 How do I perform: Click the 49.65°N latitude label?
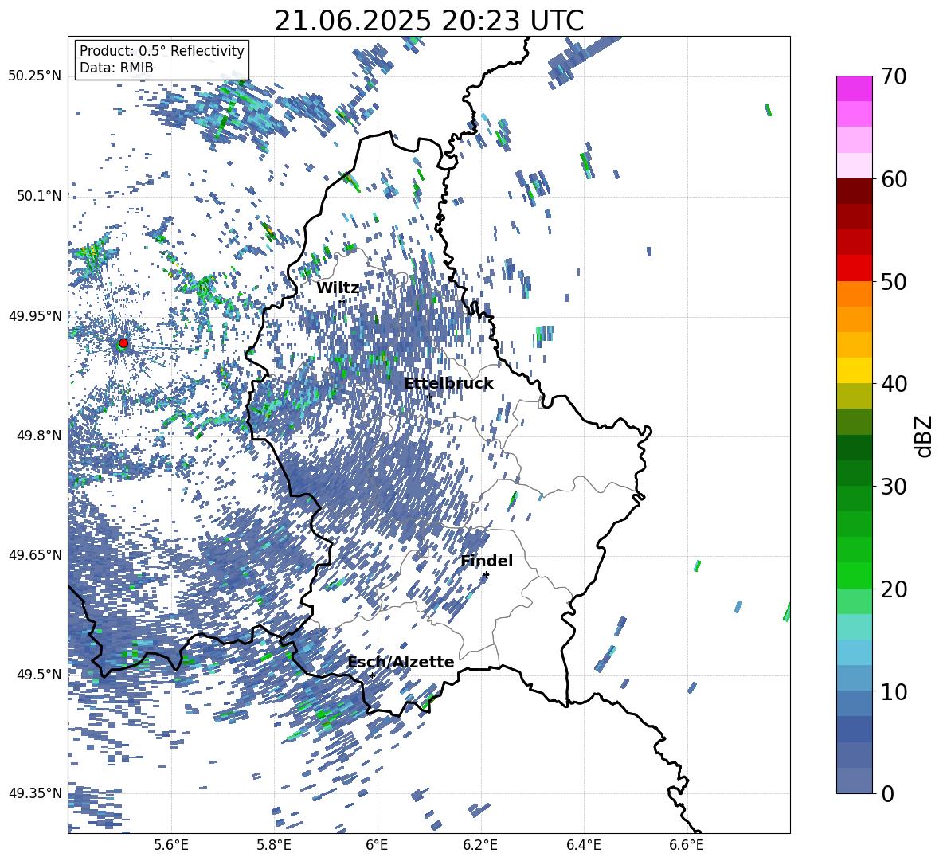(35, 554)
